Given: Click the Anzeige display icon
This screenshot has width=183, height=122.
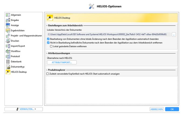Looking at the screenshot, I should [x=8, y=25].
